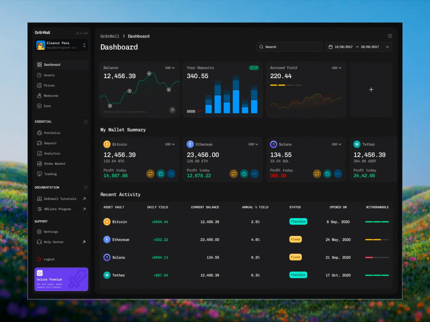The width and height of the screenshot is (430, 322).
Task: Click the Search input field
Action: point(289,47)
